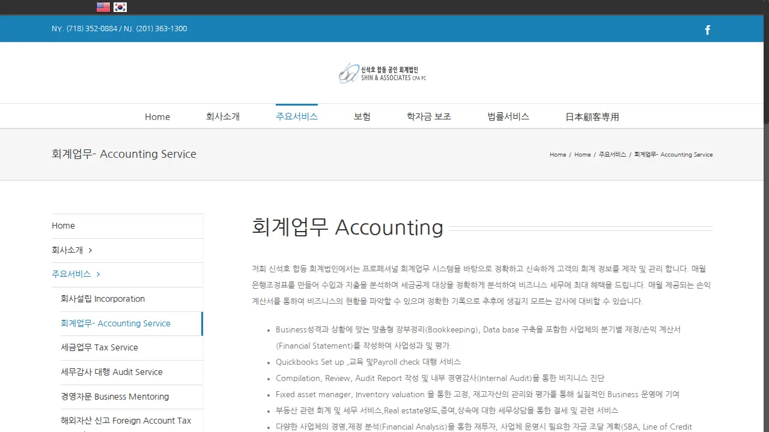The width and height of the screenshot is (769, 432).
Task: Click the Compilation, Review, Audit Report bullet
Action: point(440,378)
